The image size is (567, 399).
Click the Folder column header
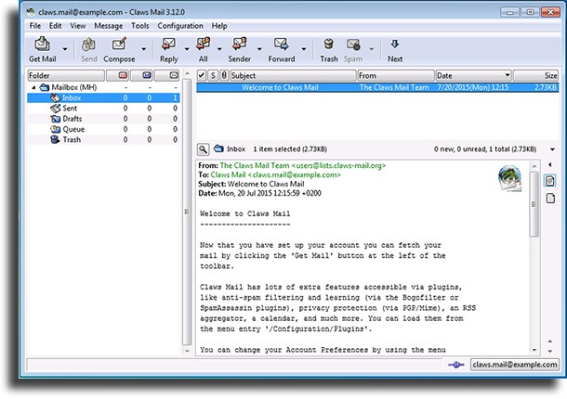pyautogui.click(x=66, y=75)
